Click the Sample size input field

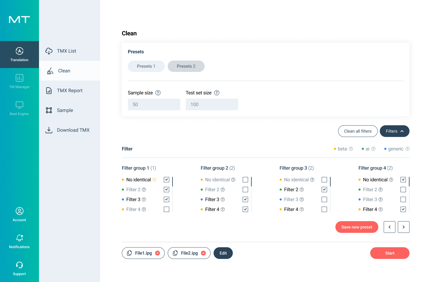(154, 105)
